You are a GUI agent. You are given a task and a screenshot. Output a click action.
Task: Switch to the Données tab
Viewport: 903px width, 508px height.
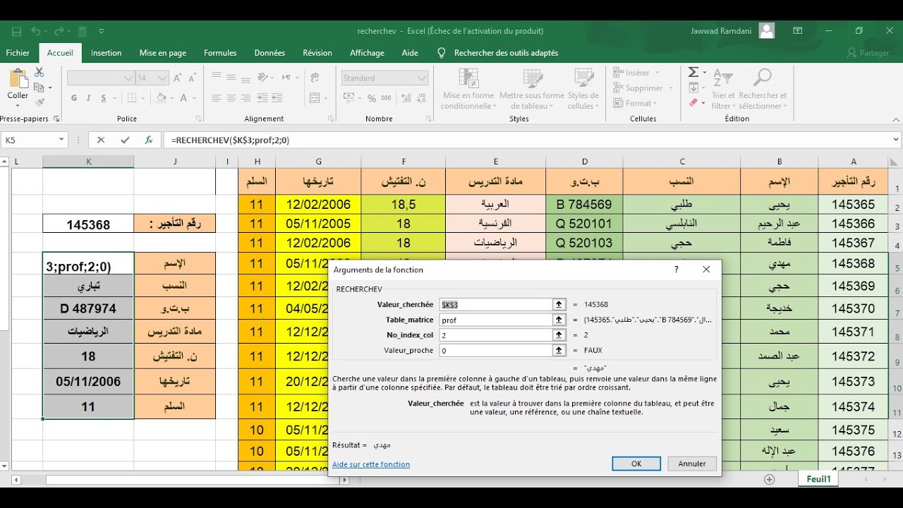[269, 53]
